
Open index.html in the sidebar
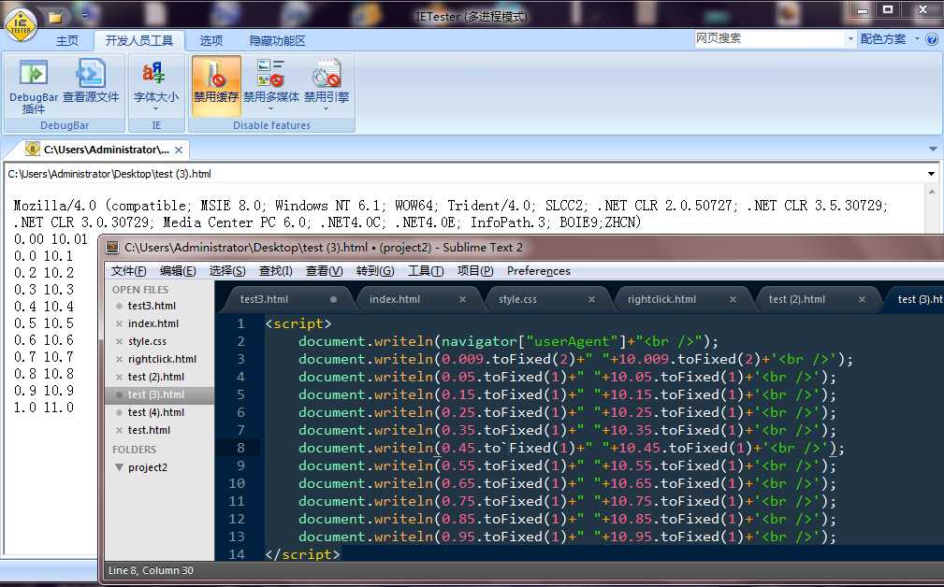tap(152, 323)
